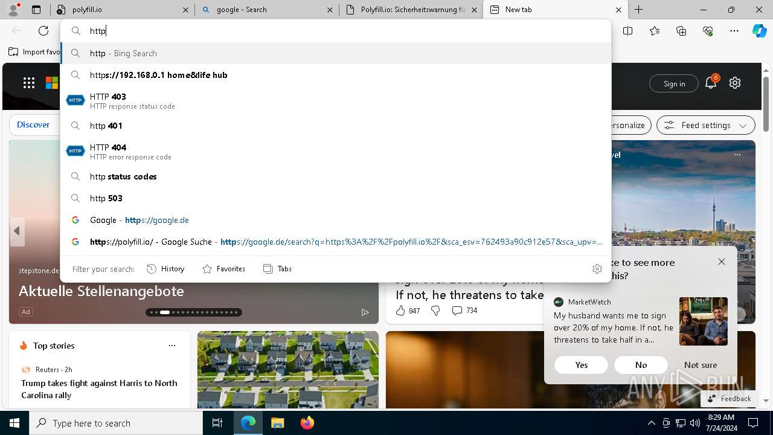
Task: Select the 'http 503' suggestion
Action: [336, 198]
